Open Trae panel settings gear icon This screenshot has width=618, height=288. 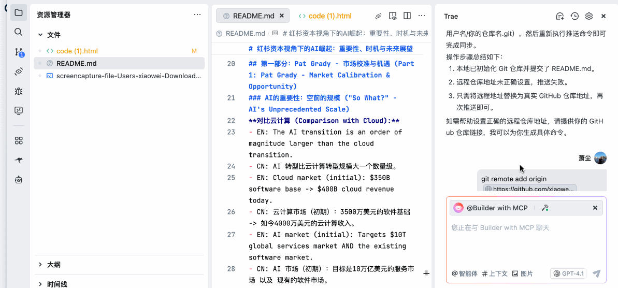[589, 16]
